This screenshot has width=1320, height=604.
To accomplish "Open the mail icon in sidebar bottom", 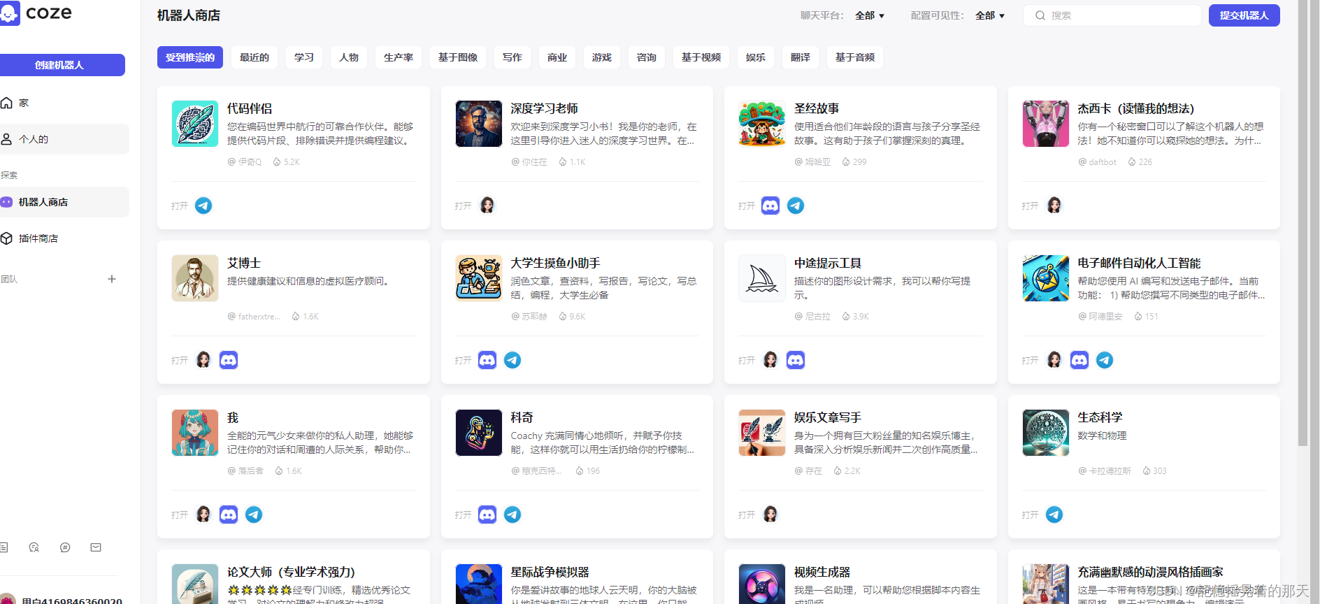I will coord(96,547).
